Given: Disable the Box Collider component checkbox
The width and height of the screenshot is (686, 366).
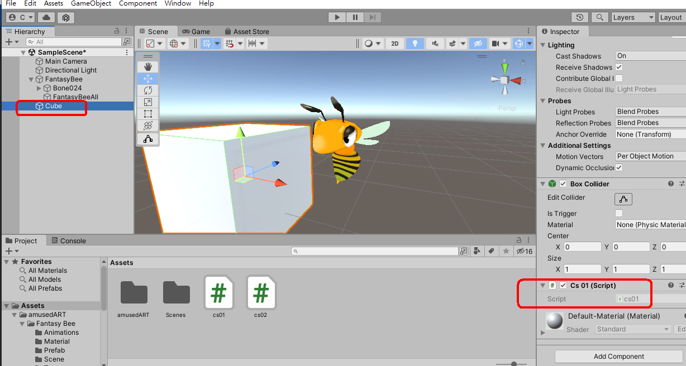Looking at the screenshot, I should (563, 184).
